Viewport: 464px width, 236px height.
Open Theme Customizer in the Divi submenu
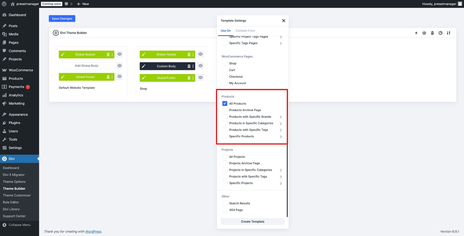tap(17, 195)
